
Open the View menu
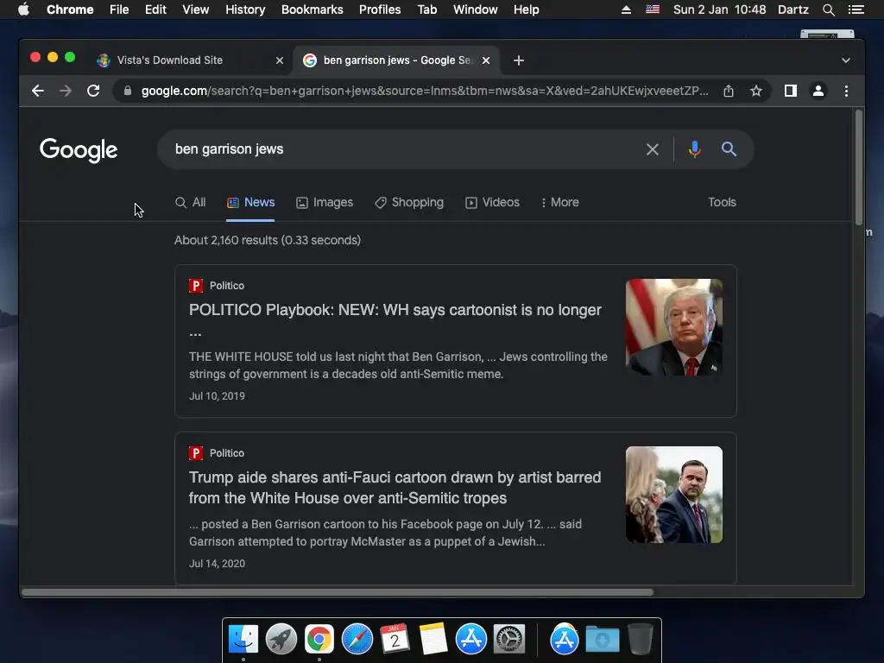click(196, 9)
